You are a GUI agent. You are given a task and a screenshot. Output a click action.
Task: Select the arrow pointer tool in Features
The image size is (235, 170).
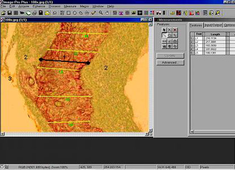coord(164,30)
